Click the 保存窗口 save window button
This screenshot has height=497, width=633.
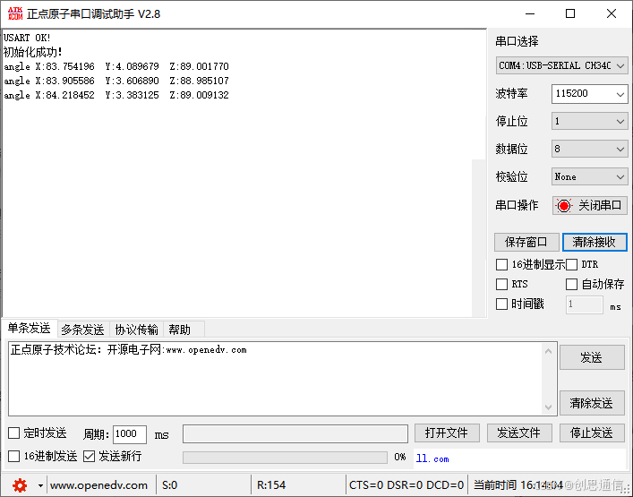(526, 242)
